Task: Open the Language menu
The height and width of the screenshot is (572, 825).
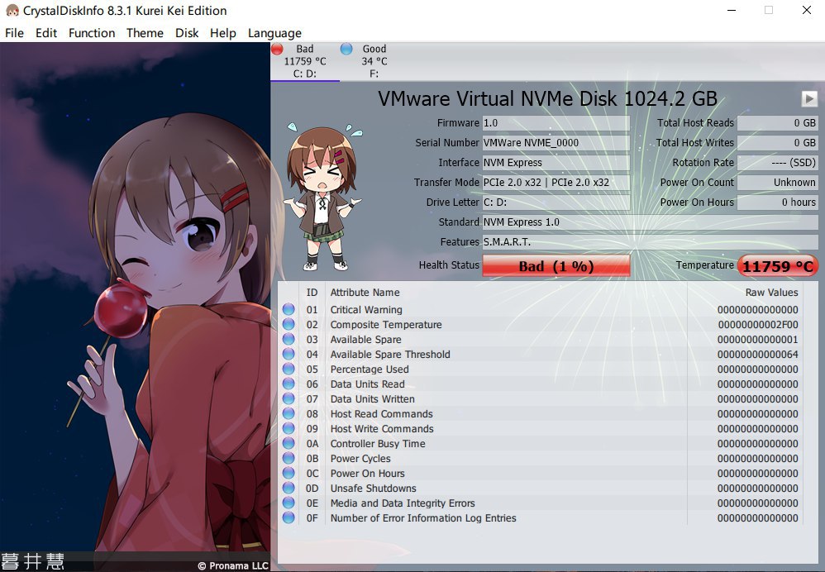Action: pos(274,33)
